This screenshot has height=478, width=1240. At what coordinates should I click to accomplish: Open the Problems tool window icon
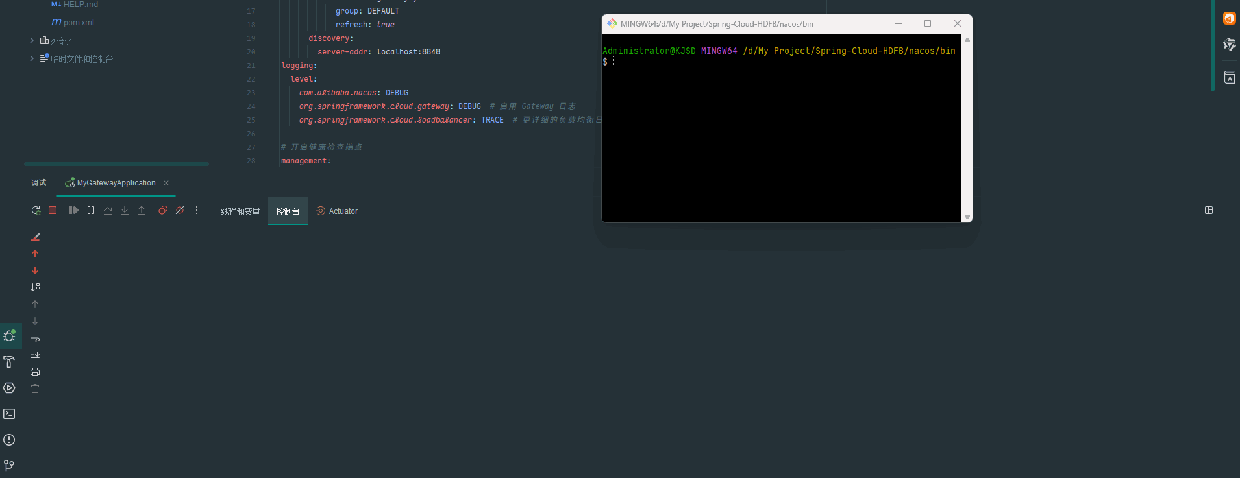pos(9,440)
